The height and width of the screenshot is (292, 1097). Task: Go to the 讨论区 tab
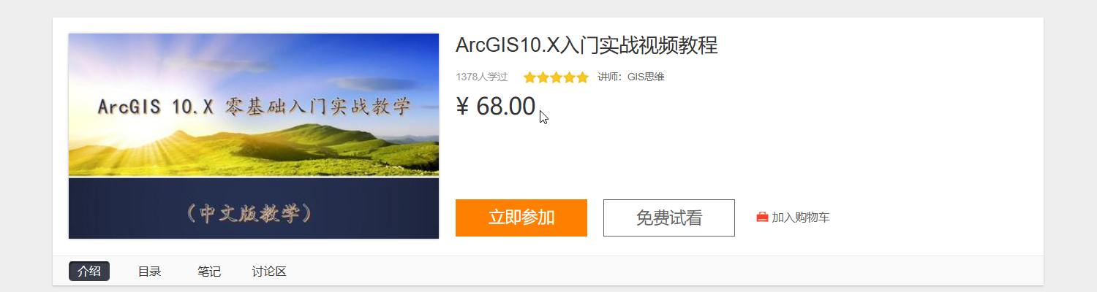[x=269, y=272]
